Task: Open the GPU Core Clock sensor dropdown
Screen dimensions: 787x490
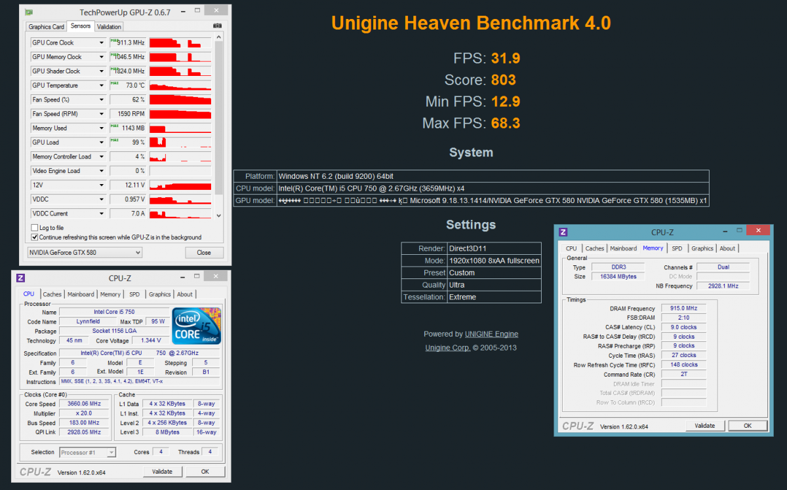Action: point(102,43)
